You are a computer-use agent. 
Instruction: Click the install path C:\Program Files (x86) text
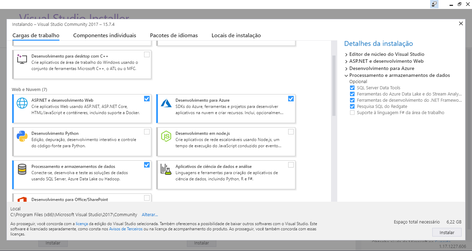pos(74,215)
